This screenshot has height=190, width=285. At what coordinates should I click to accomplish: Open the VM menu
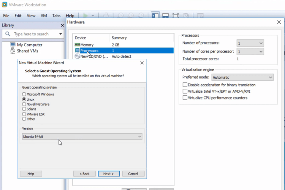point(44,16)
